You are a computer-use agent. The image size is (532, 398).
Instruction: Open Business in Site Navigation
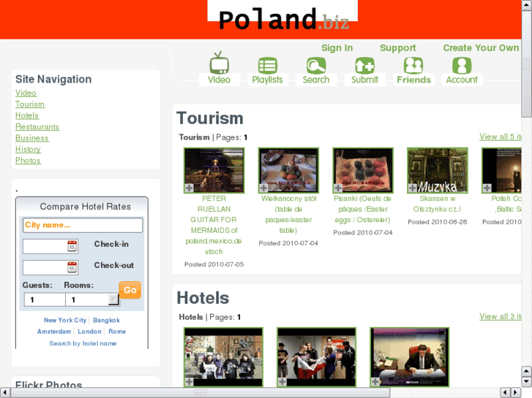[x=32, y=138]
